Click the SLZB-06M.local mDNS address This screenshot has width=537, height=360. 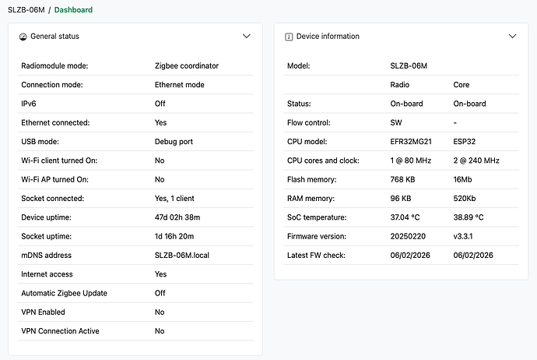point(182,255)
